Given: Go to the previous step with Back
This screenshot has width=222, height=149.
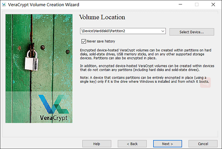Looking at the screenshot, I should 132,144.
